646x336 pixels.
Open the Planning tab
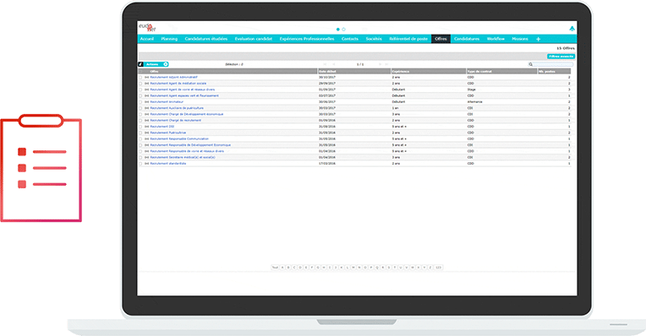tap(169, 39)
